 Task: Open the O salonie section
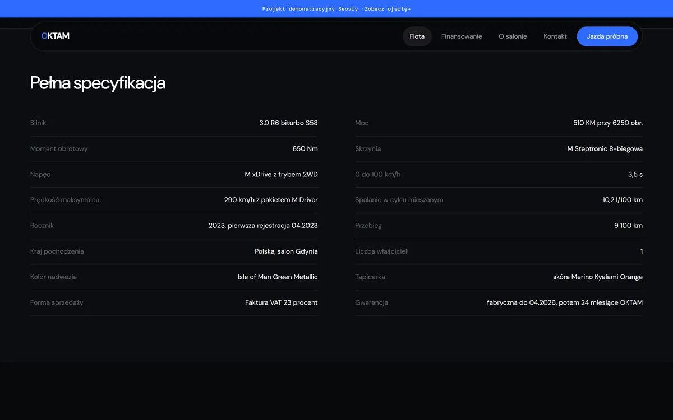pos(513,36)
